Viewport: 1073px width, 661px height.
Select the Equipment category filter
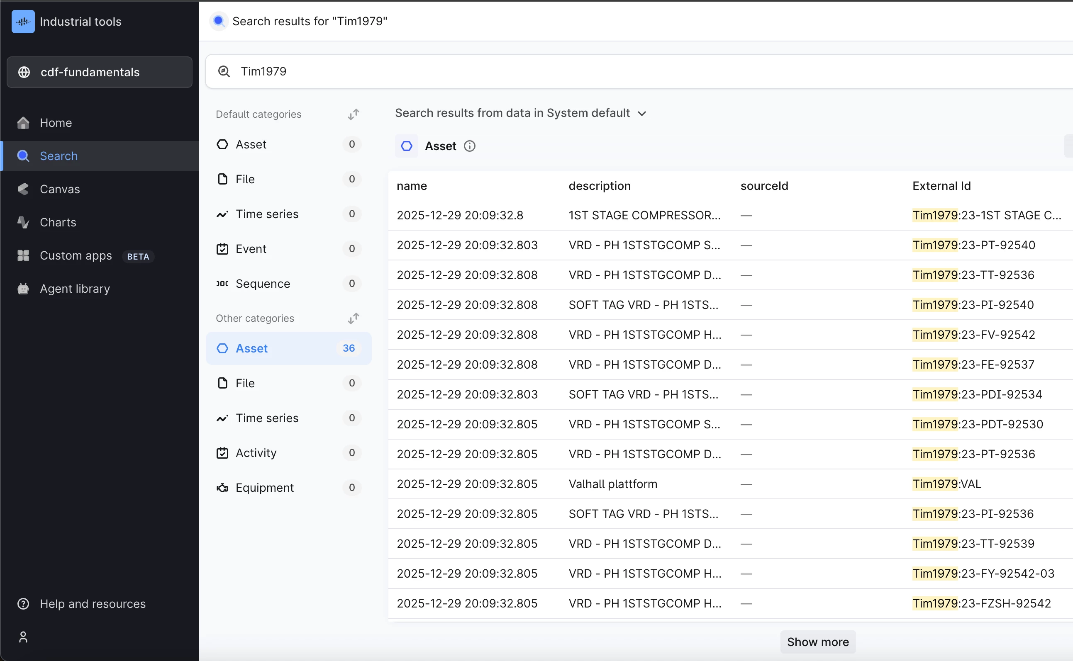coord(265,487)
